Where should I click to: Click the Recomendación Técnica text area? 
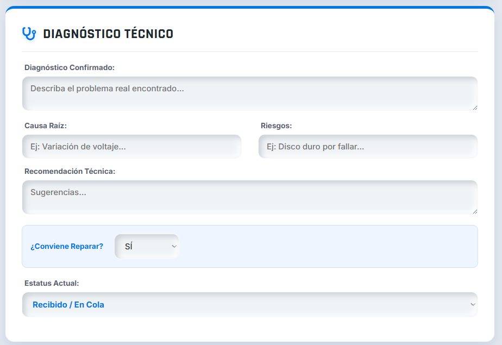(x=249, y=197)
